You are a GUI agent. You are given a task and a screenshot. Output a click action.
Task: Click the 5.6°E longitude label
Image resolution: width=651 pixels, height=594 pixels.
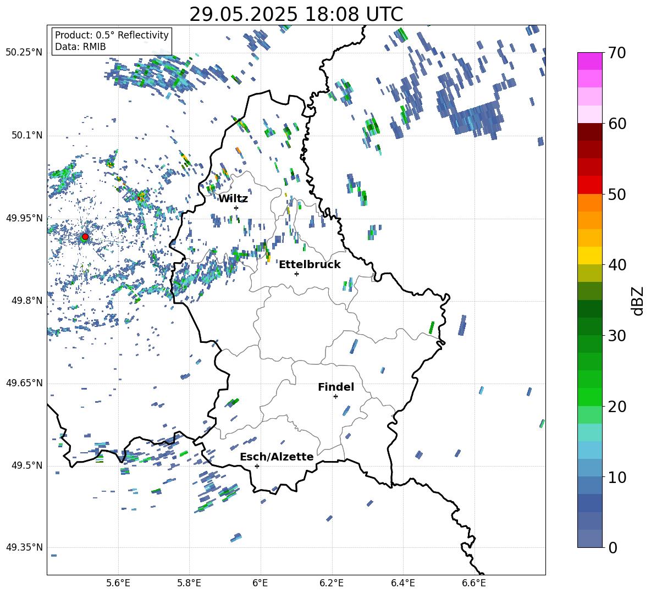[118, 583]
